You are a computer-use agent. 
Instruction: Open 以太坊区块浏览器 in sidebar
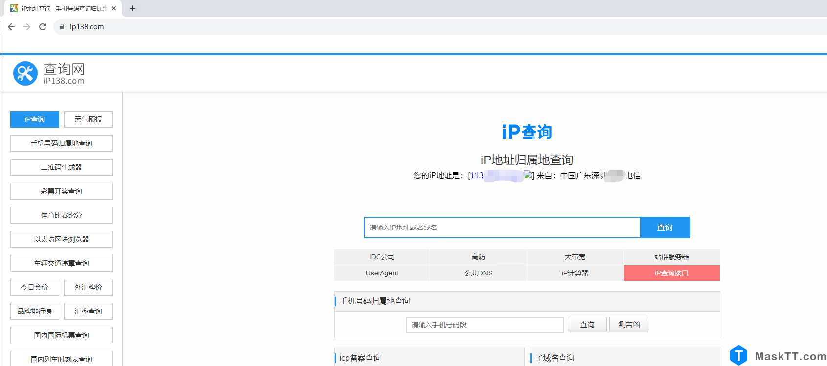tap(62, 239)
